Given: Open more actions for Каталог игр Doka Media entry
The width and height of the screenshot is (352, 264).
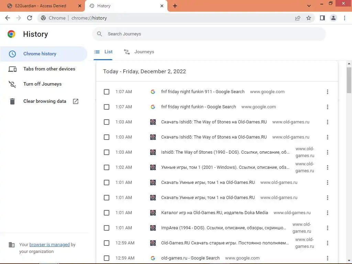Looking at the screenshot, I should 328,212.
